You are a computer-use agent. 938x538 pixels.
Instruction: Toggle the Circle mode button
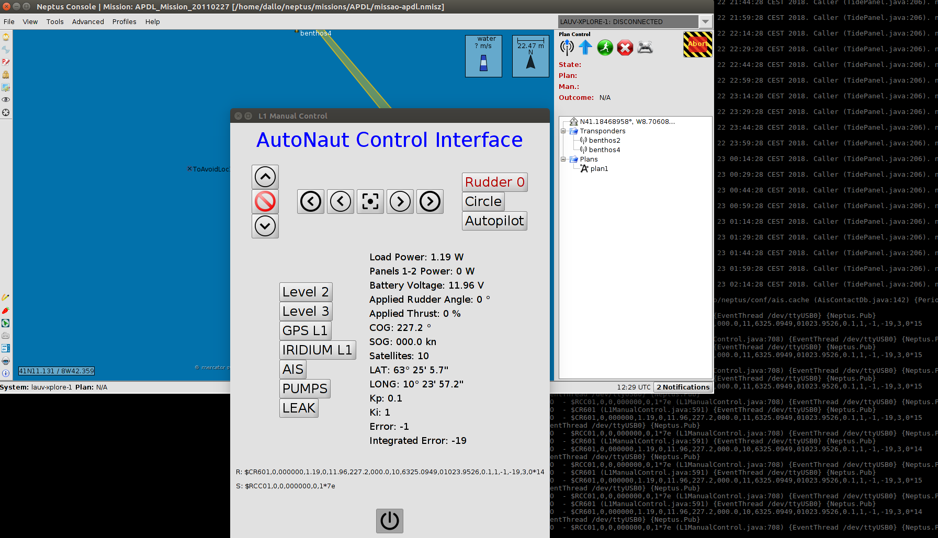pos(483,201)
